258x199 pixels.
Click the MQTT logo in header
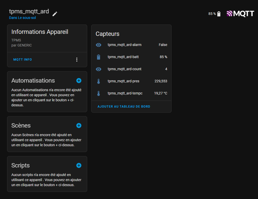(240, 14)
